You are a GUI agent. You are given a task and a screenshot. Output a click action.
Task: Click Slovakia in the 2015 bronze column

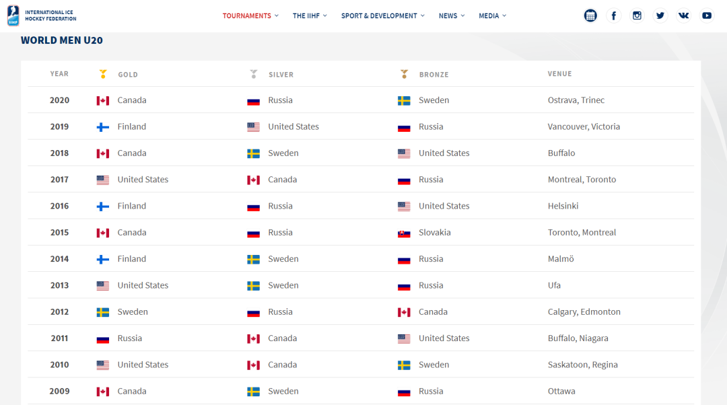tap(434, 232)
